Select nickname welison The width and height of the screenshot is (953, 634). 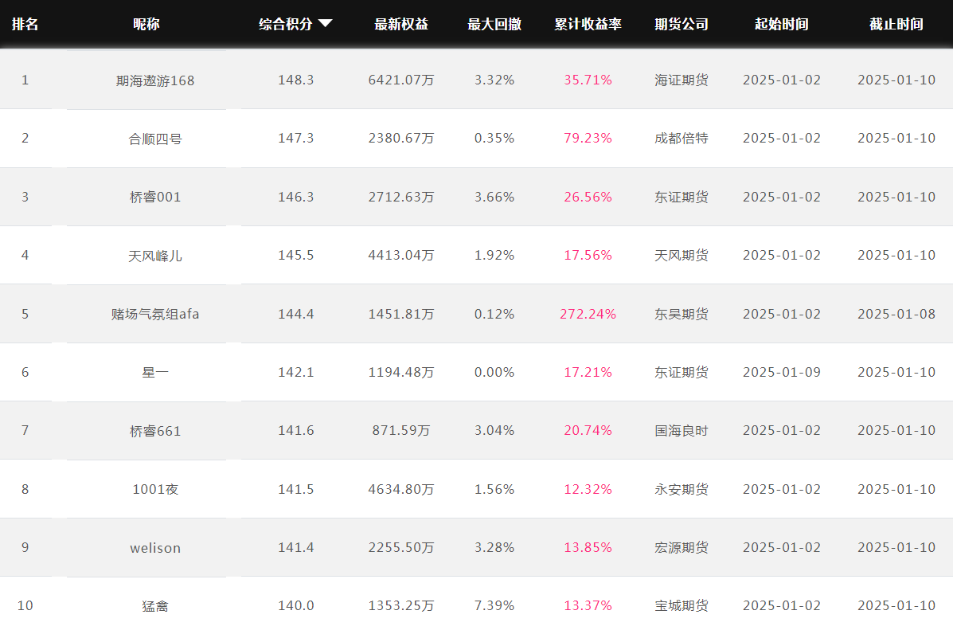[155, 548]
